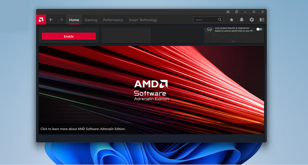
Task: Click to learn more about Adrenalin Edition
Action: point(83,129)
